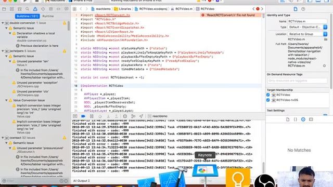Screen dimensions: 333x187
Task: Collapse the jschelpers issues group
Action: (x=3, y=51)
